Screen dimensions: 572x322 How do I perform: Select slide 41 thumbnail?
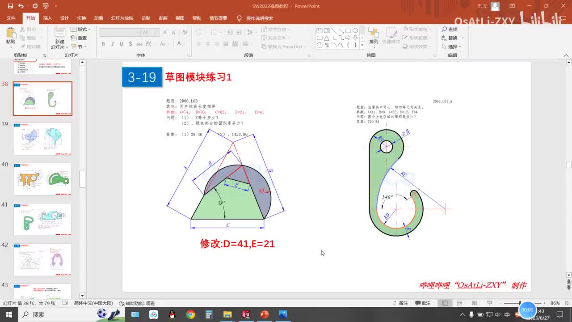pyautogui.click(x=42, y=220)
